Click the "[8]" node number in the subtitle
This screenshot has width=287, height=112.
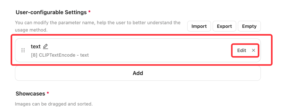coord(34,55)
